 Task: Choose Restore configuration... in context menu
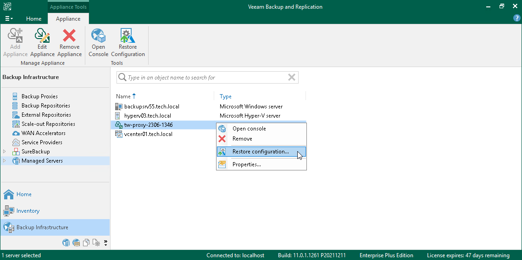point(261,152)
